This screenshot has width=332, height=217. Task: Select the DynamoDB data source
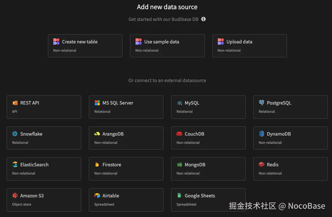[x=290, y=138]
